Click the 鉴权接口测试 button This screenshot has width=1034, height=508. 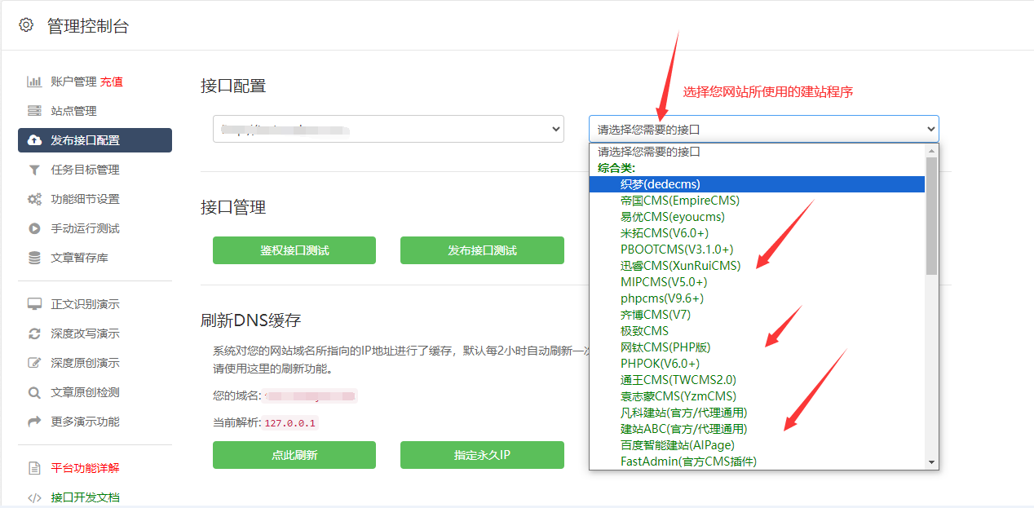294,250
